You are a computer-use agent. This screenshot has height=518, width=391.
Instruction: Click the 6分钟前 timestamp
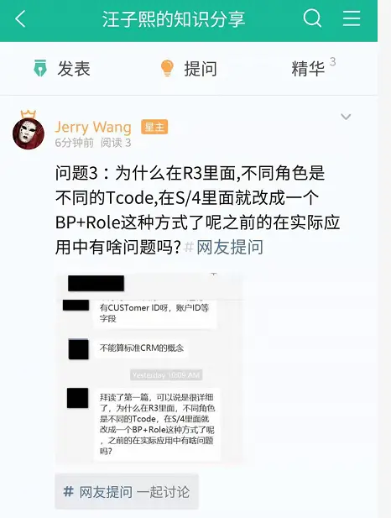75,143
